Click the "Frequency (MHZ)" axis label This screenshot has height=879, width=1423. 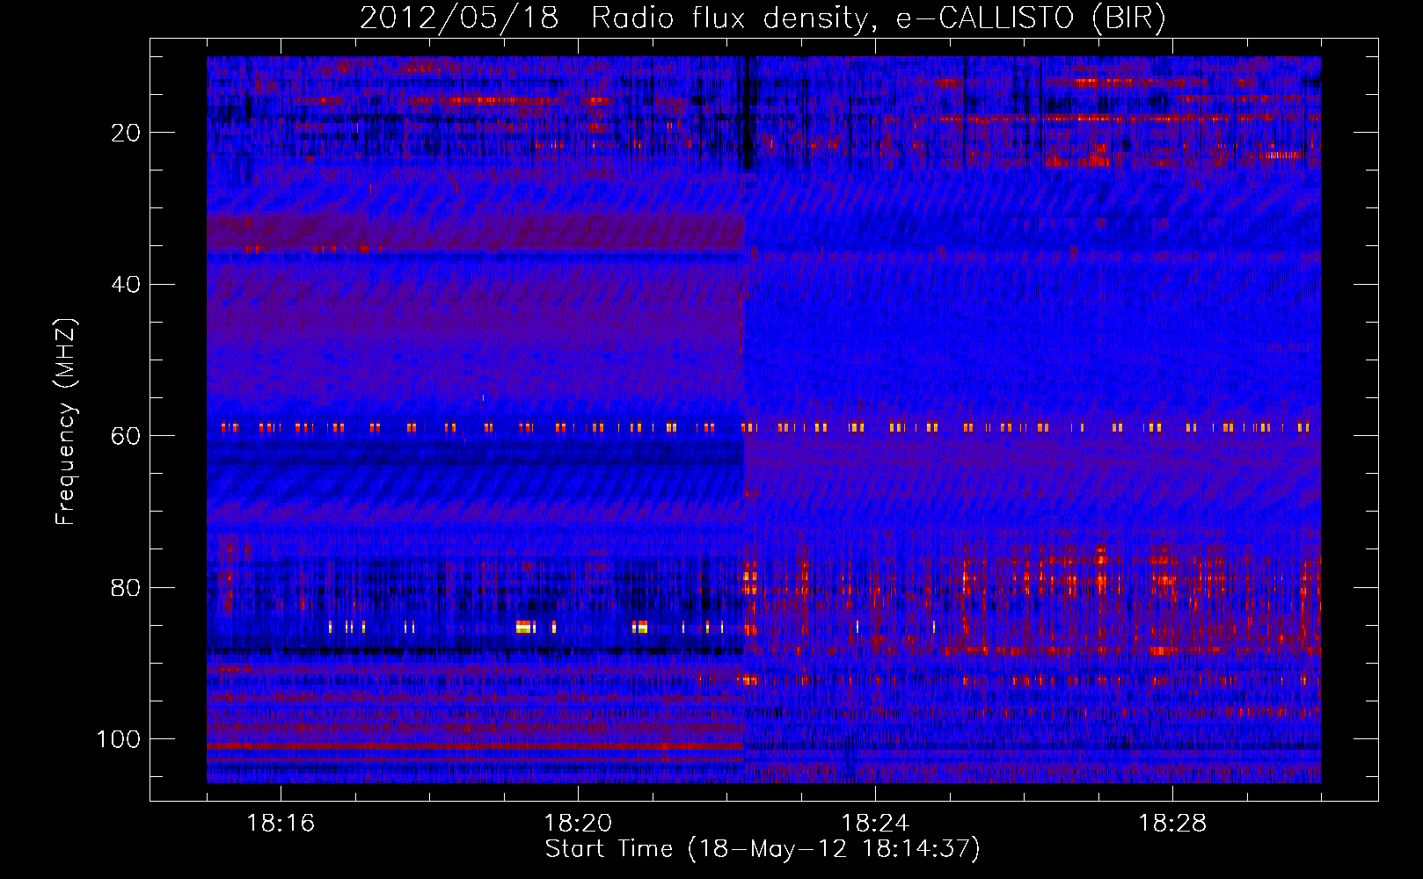point(66,422)
